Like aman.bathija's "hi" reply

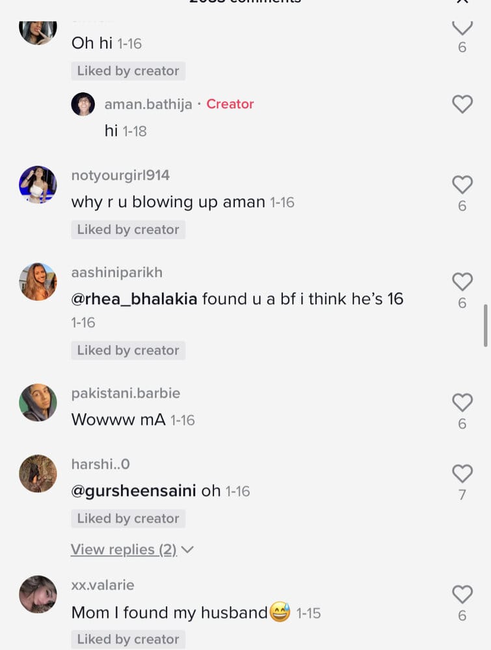tap(462, 104)
